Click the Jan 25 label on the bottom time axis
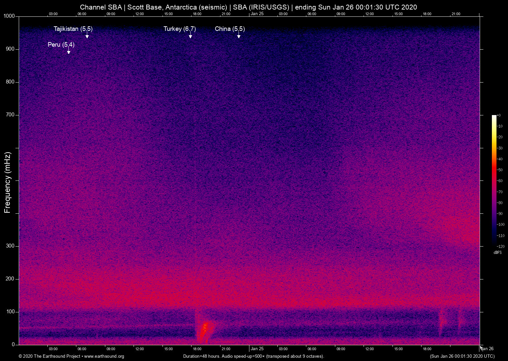508x361 pixels. pos(257,349)
